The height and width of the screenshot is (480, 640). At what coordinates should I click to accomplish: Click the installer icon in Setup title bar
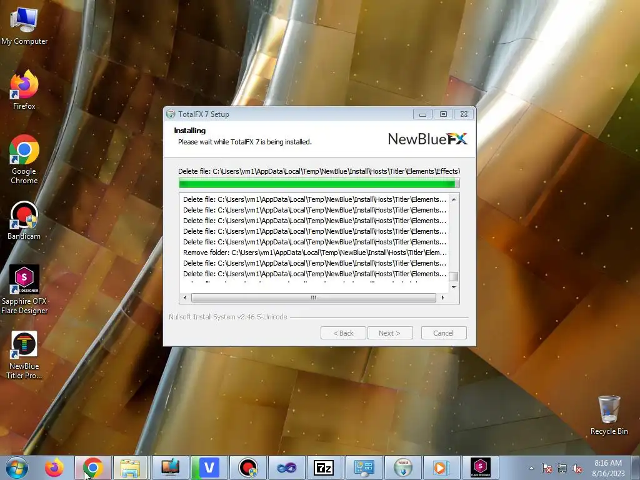point(171,114)
